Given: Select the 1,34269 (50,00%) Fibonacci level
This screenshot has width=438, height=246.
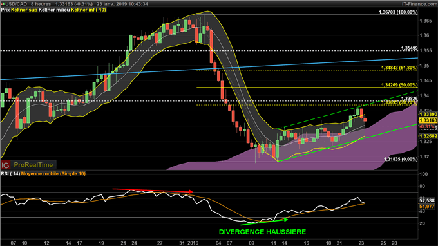Looking at the screenshot, I should click(399, 85).
